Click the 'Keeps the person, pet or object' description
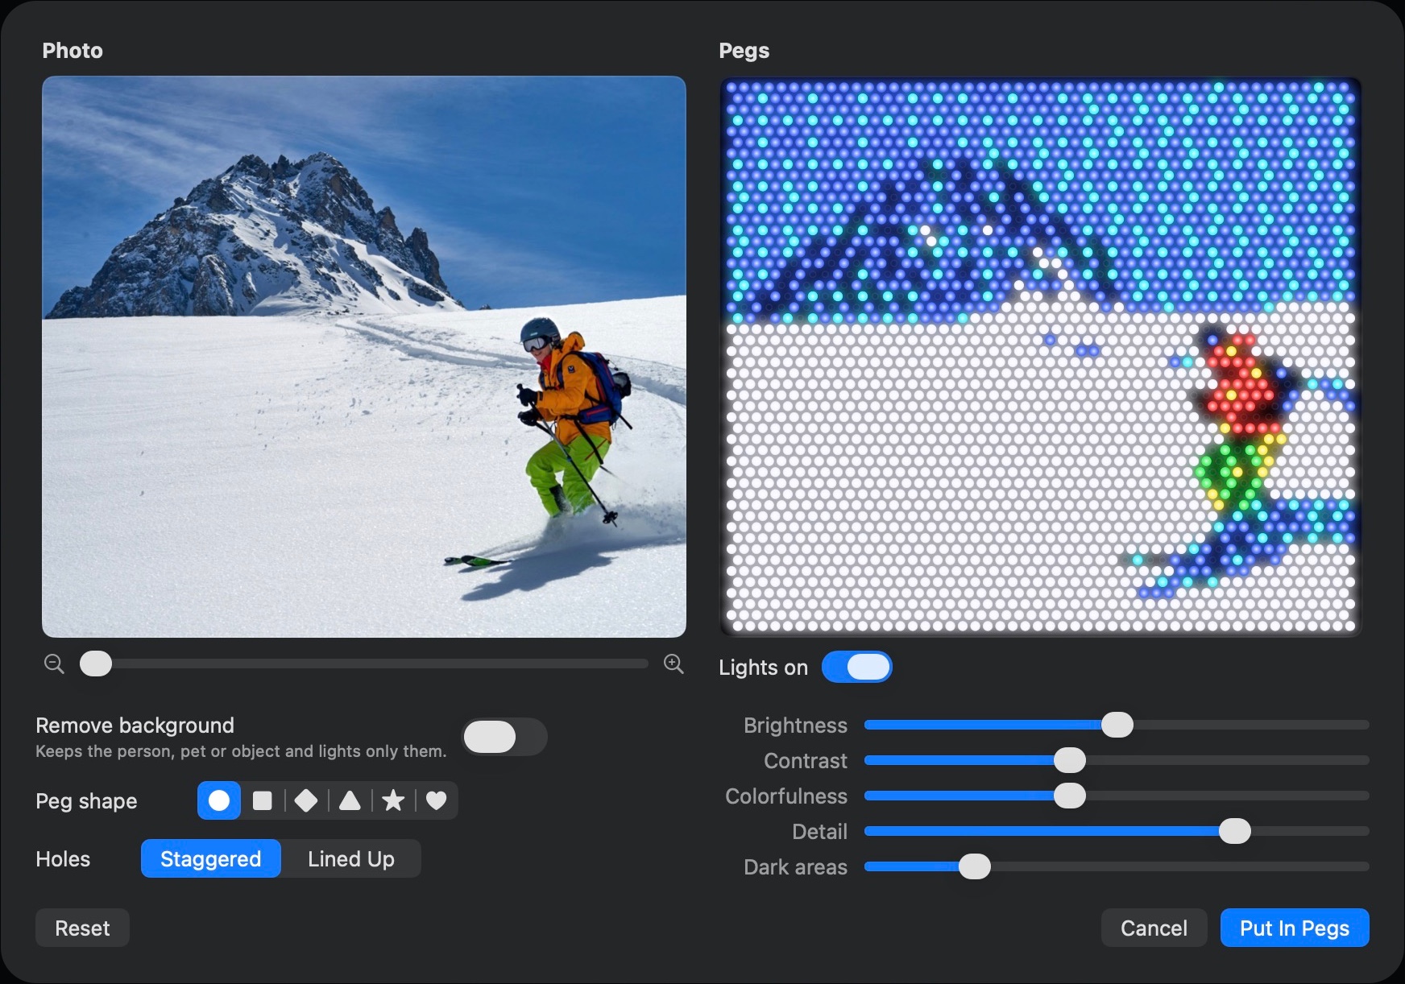Viewport: 1405px width, 984px height. click(241, 751)
